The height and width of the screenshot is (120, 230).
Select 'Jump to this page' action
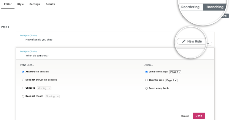[146, 72]
